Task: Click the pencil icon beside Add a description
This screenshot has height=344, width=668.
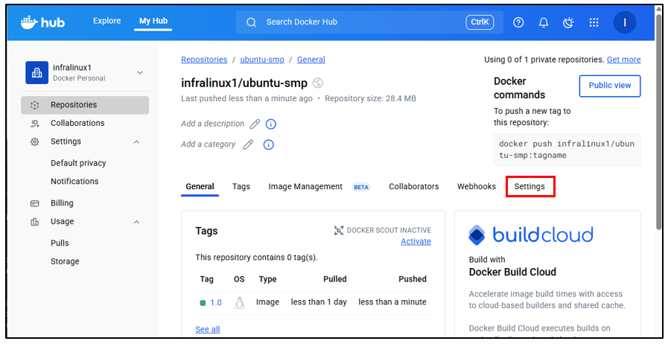Action: pos(255,124)
